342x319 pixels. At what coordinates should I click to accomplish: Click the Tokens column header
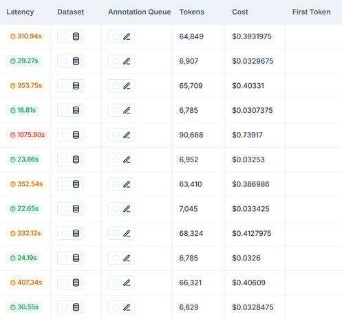point(192,12)
